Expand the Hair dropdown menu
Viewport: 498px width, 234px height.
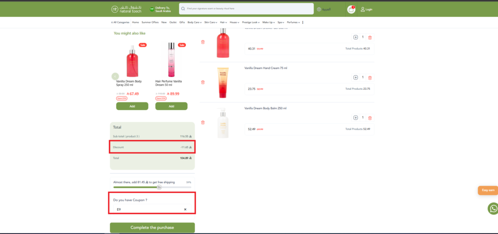(224, 22)
